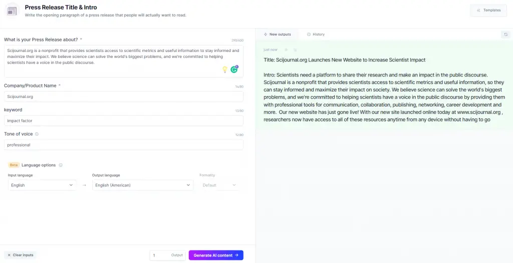Open the Grammarly icon in description box
Screen dimensions: 513x263
pyautogui.click(x=234, y=69)
